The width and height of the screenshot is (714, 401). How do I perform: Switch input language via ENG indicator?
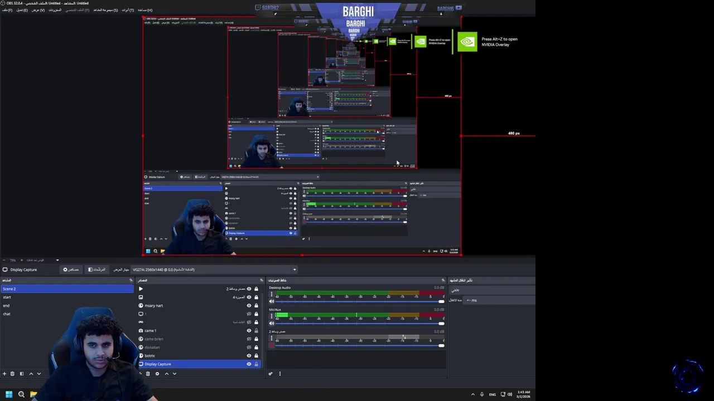click(x=492, y=394)
